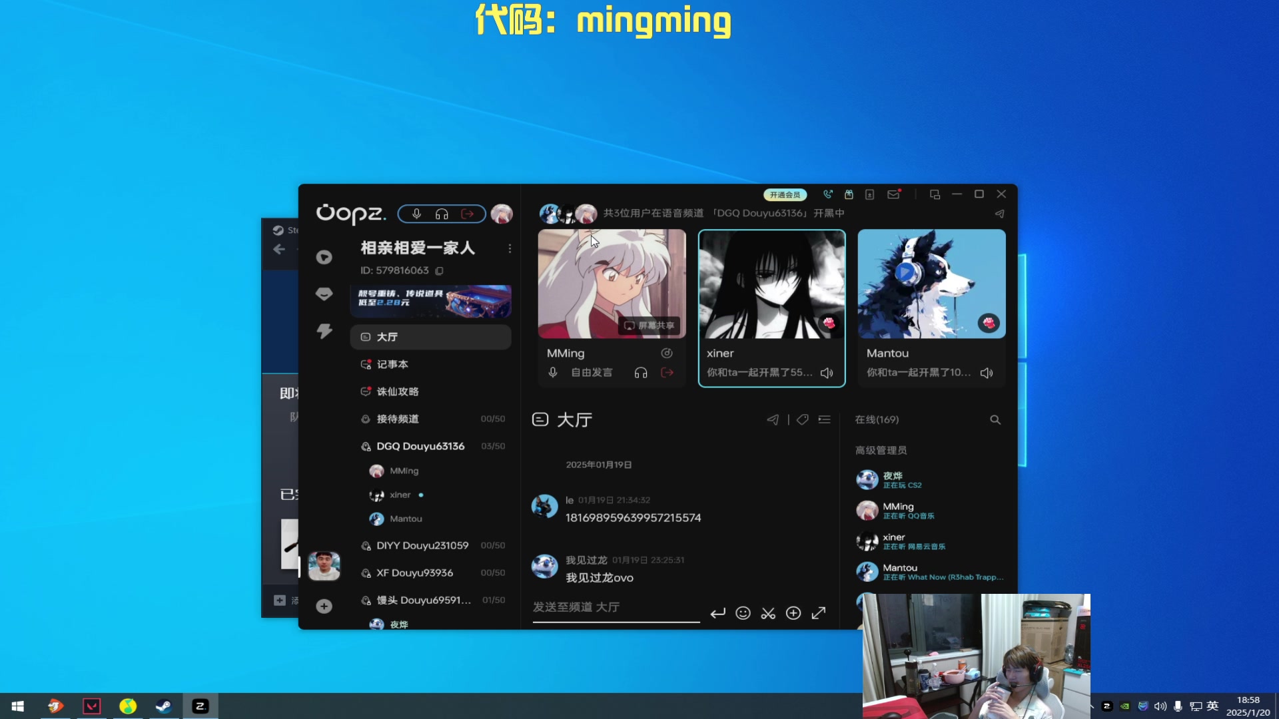Open the download icon in title bar
Image resolution: width=1279 pixels, height=719 pixels.
869,194
